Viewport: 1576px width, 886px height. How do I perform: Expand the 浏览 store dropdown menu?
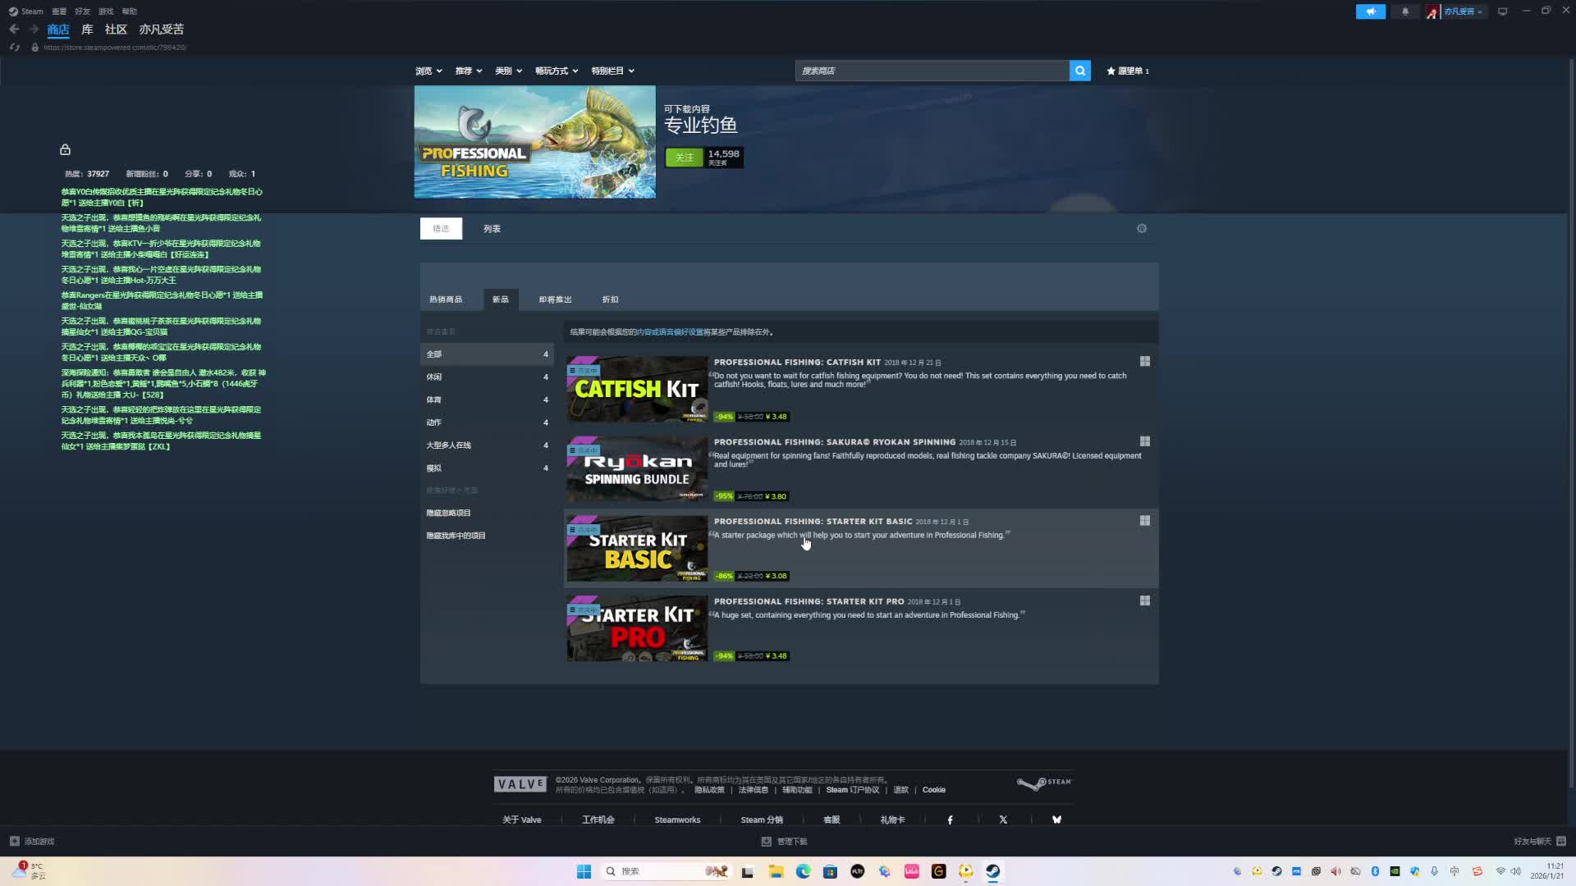[x=428, y=71]
